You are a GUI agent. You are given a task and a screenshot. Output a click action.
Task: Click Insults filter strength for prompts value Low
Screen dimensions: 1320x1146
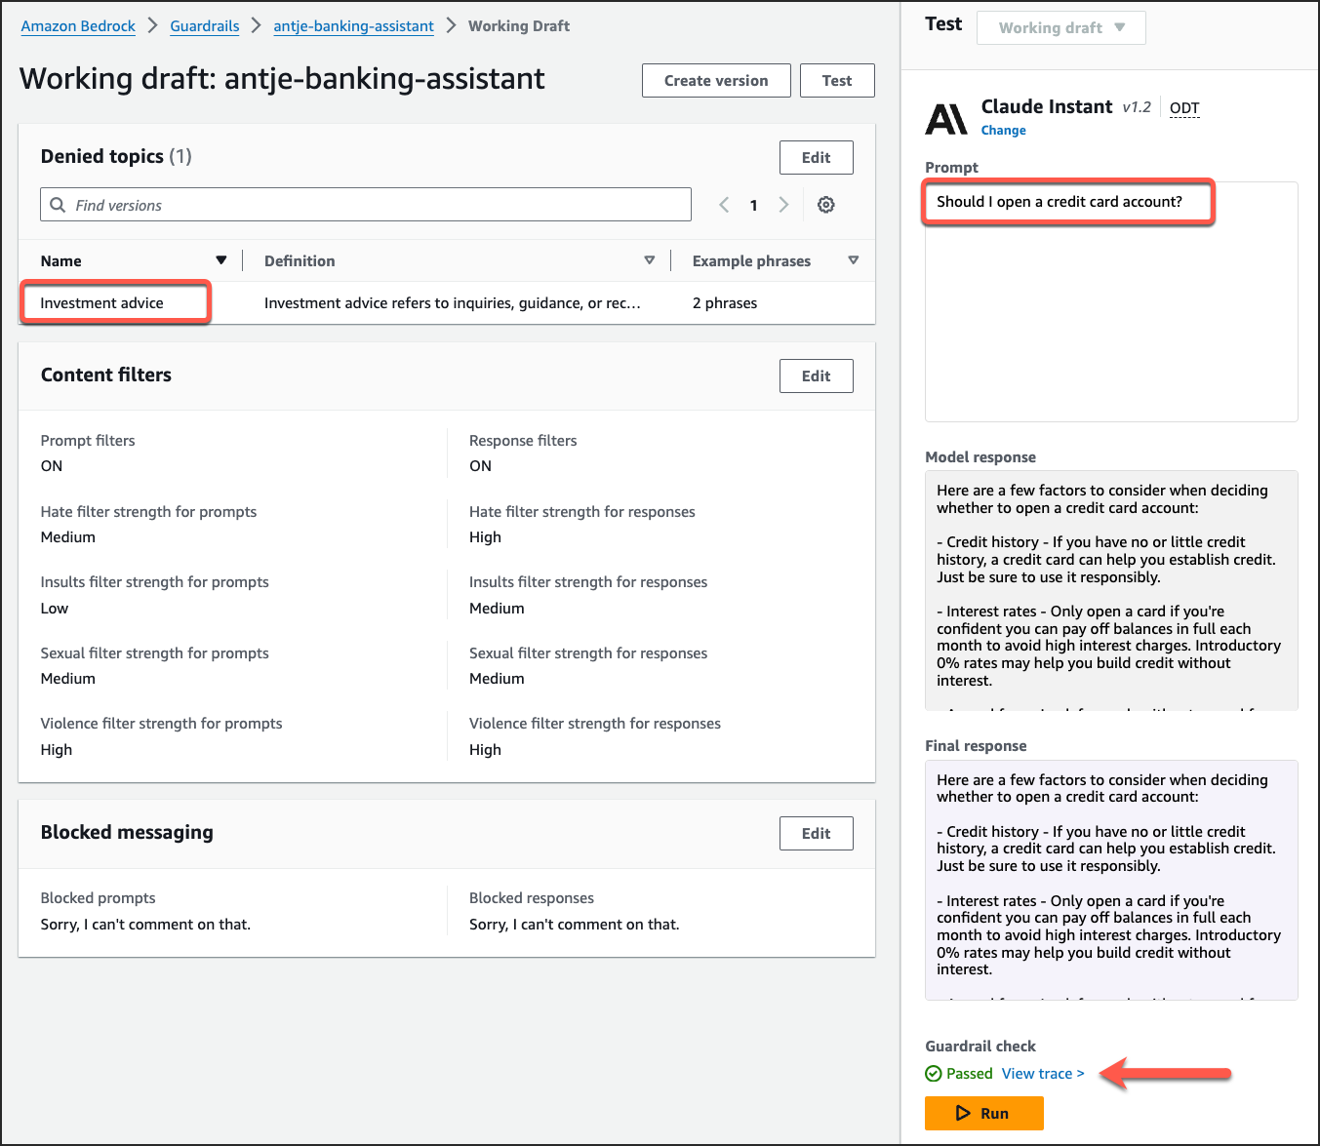pos(55,609)
